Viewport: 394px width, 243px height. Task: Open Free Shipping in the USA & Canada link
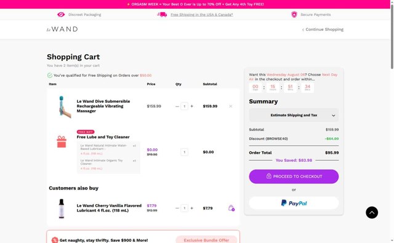coord(202,15)
